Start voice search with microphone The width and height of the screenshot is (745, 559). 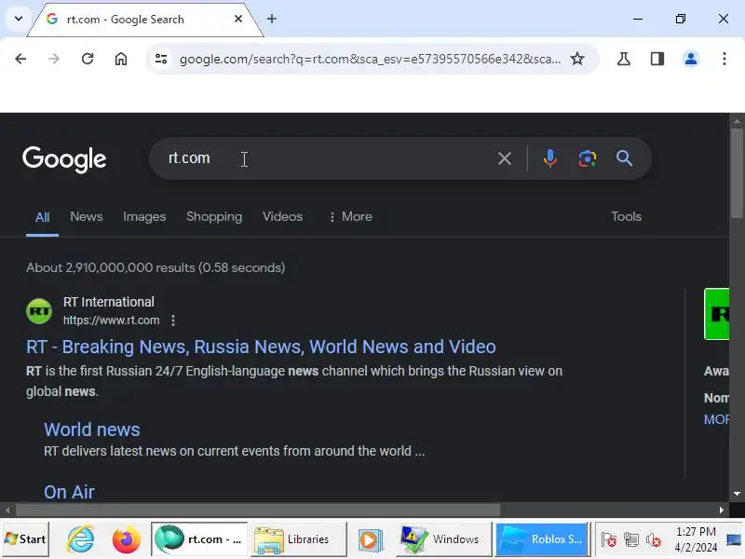[x=550, y=158]
